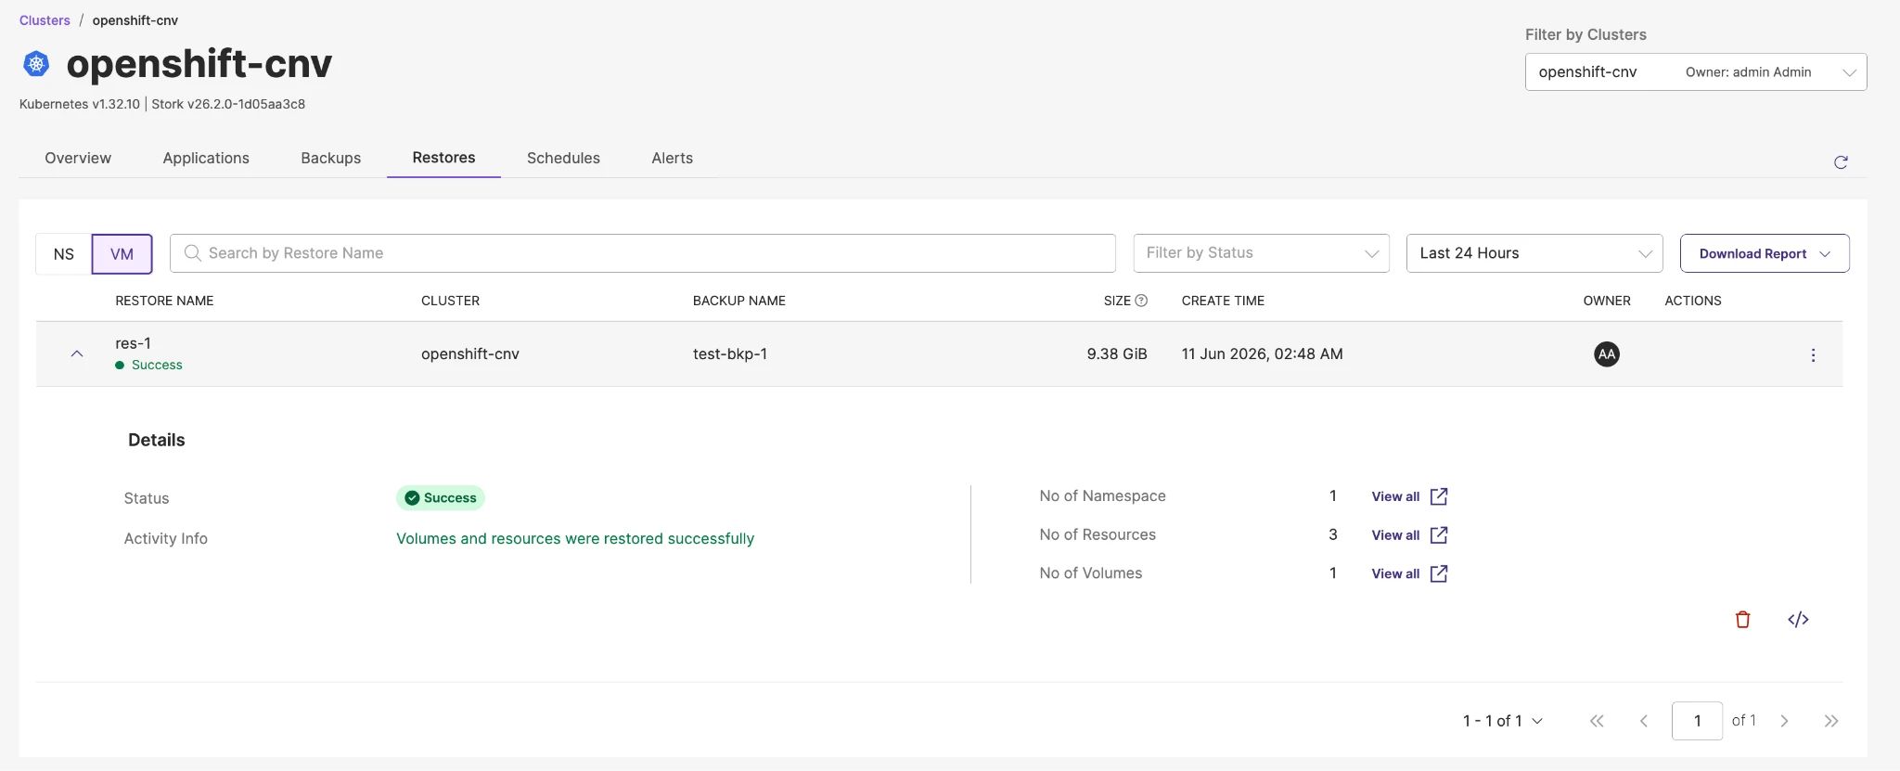This screenshot has width=1900, height=771.
Task: Switch to the Schedules tab
Action: coord(563,159)
